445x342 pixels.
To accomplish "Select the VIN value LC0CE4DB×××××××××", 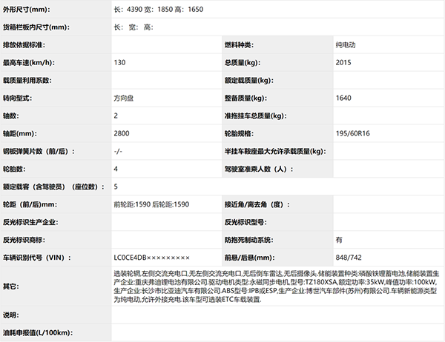I will click(151, 258).
